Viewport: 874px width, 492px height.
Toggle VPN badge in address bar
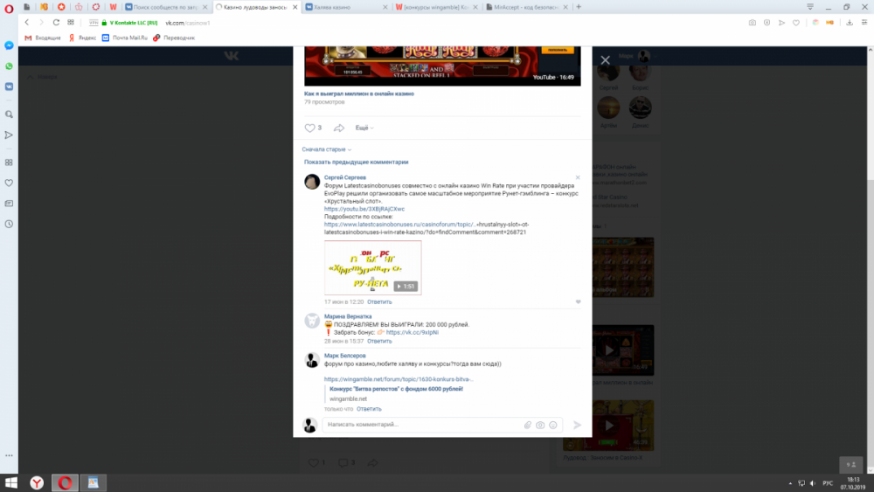pos(94,23)
